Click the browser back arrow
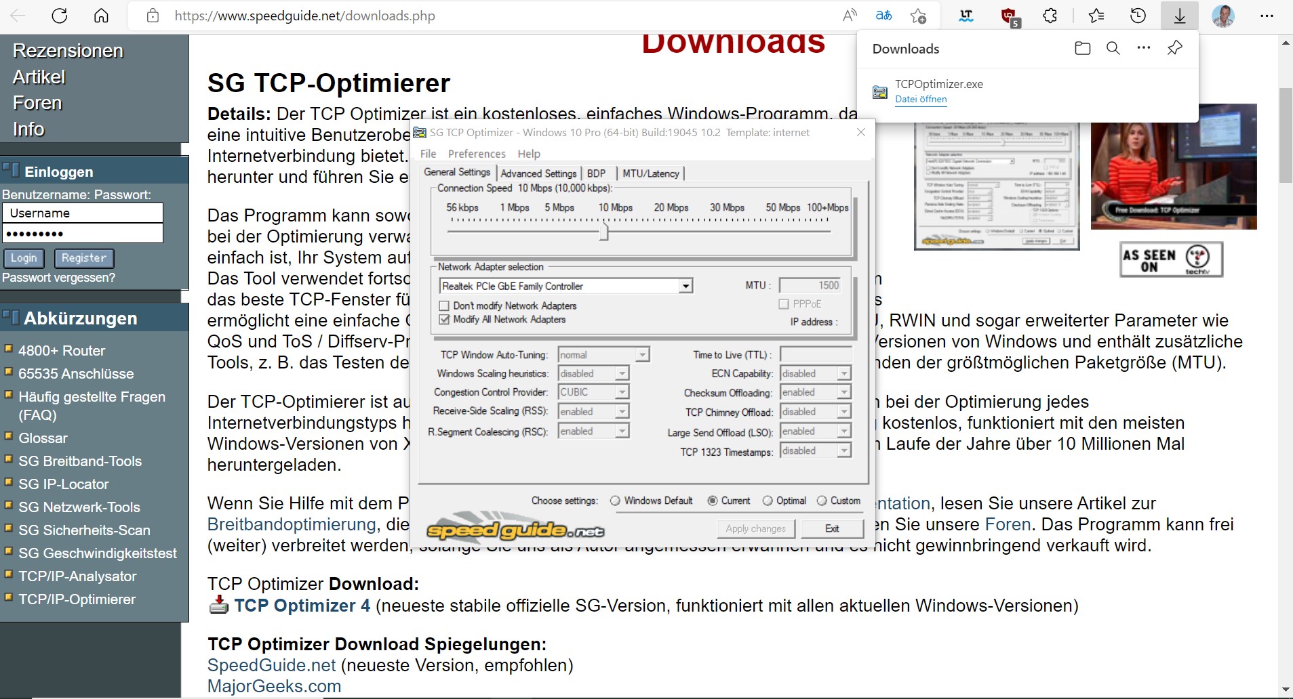Screen dimensions: 1293x699 [18, 16]
